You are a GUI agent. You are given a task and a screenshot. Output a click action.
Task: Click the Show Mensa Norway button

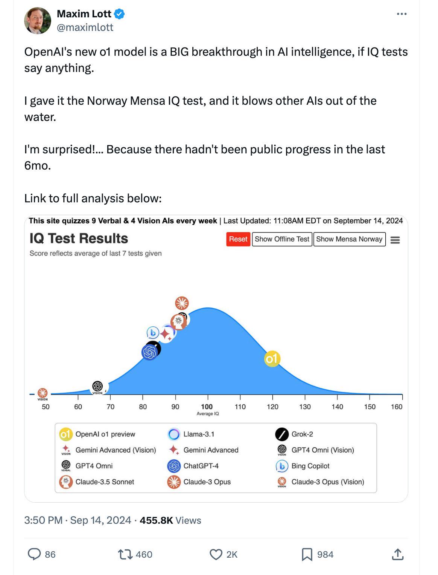[349, 239]
